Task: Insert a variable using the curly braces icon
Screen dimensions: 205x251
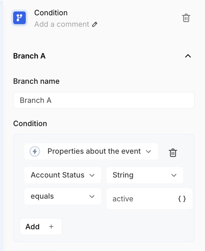Action: point(182,199)
